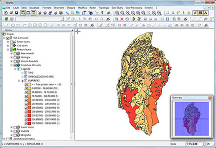Click the open folder icon in toolbar

pos(11,13)
